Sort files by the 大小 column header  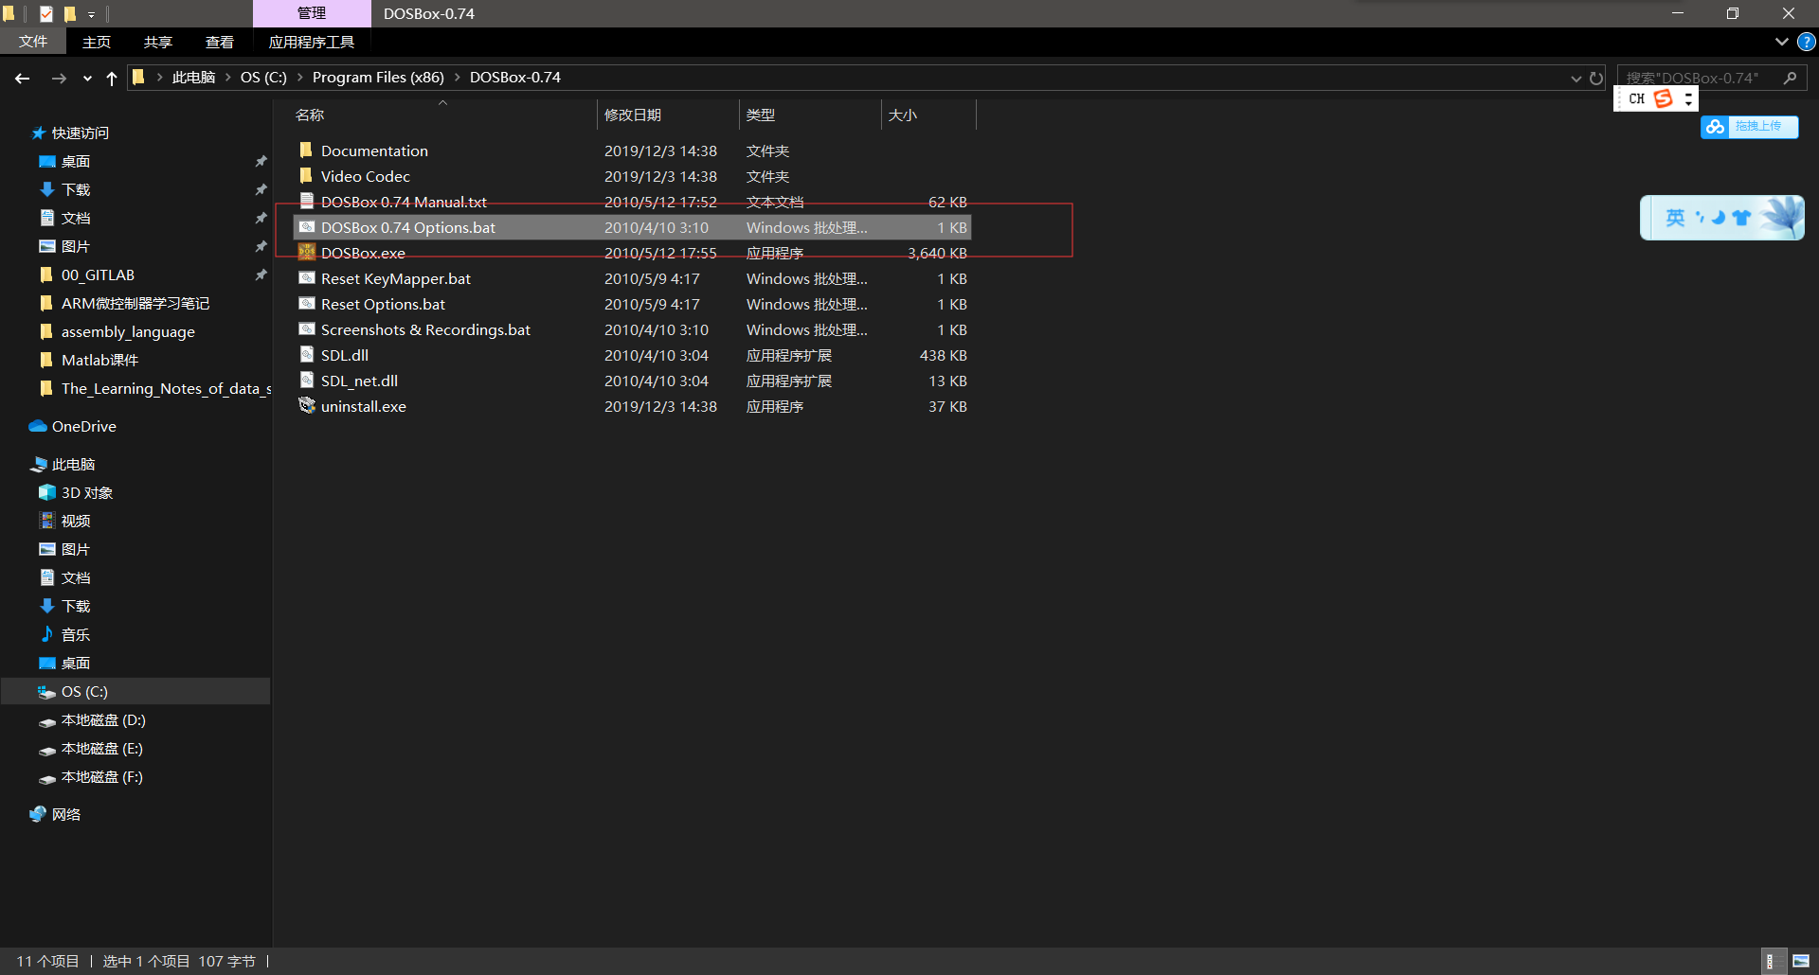point(928,115)
